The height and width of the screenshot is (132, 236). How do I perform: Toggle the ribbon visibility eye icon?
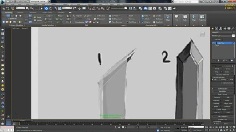tap(70, 12)
